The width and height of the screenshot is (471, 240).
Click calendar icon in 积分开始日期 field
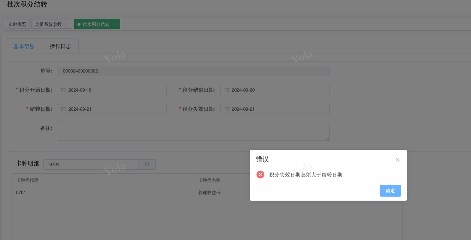[x=63, y=90]
